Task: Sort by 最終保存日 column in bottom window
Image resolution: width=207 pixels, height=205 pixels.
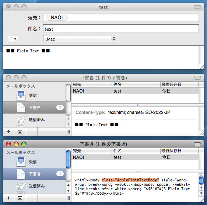Action: click(179, 151)
